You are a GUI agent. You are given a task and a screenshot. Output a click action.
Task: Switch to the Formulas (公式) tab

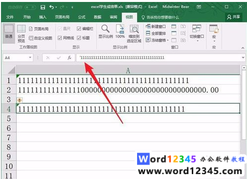pos(82,17)
